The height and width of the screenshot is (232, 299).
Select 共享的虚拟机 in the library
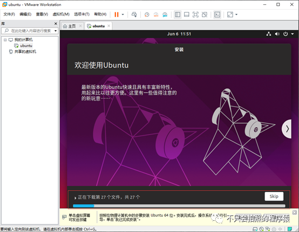(25, 52)
